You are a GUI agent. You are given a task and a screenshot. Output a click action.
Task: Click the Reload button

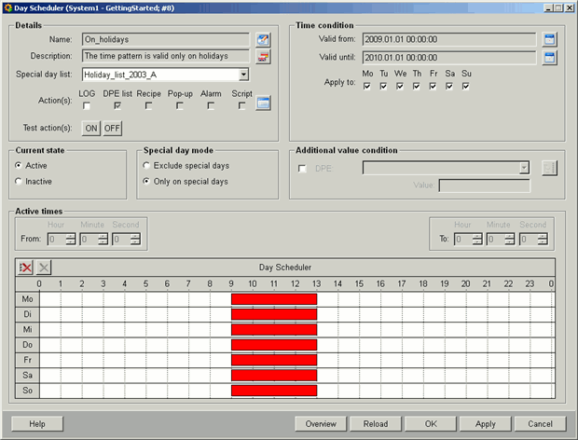(x=376, y=423)
